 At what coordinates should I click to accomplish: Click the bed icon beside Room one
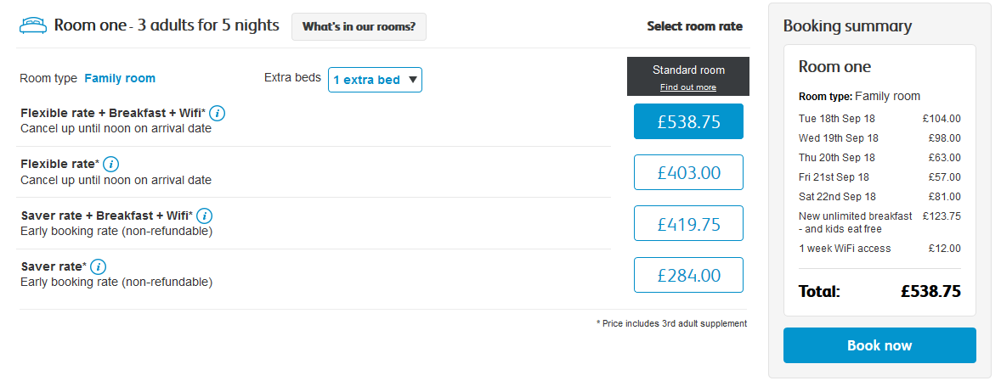click(x=32, y=25)
